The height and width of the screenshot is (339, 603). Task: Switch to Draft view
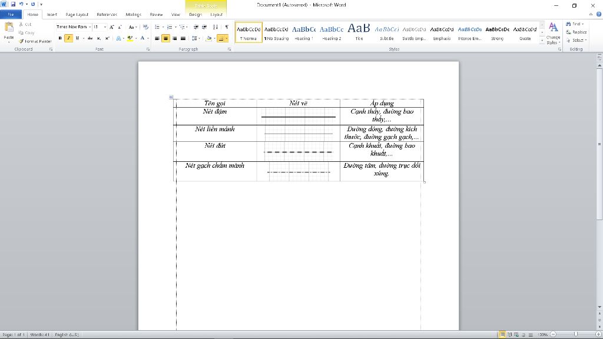(531, 335)
